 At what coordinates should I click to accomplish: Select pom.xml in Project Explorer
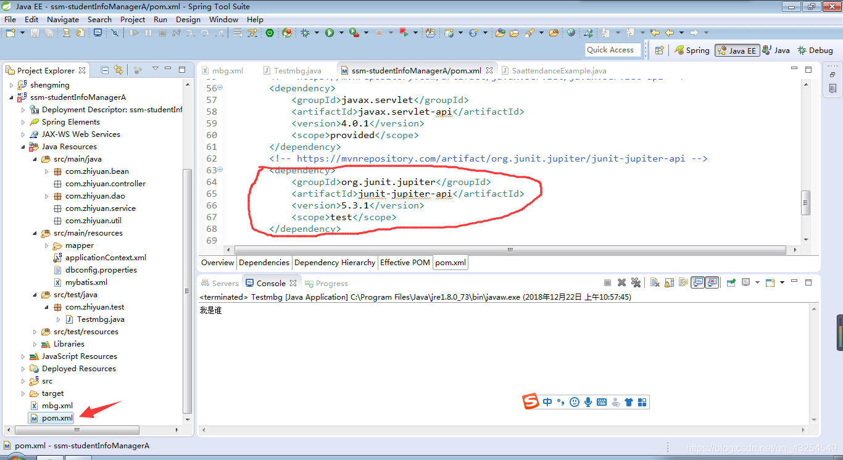point(52,418)
